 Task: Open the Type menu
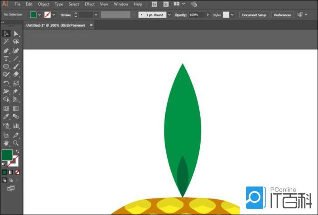pos(59,4)
